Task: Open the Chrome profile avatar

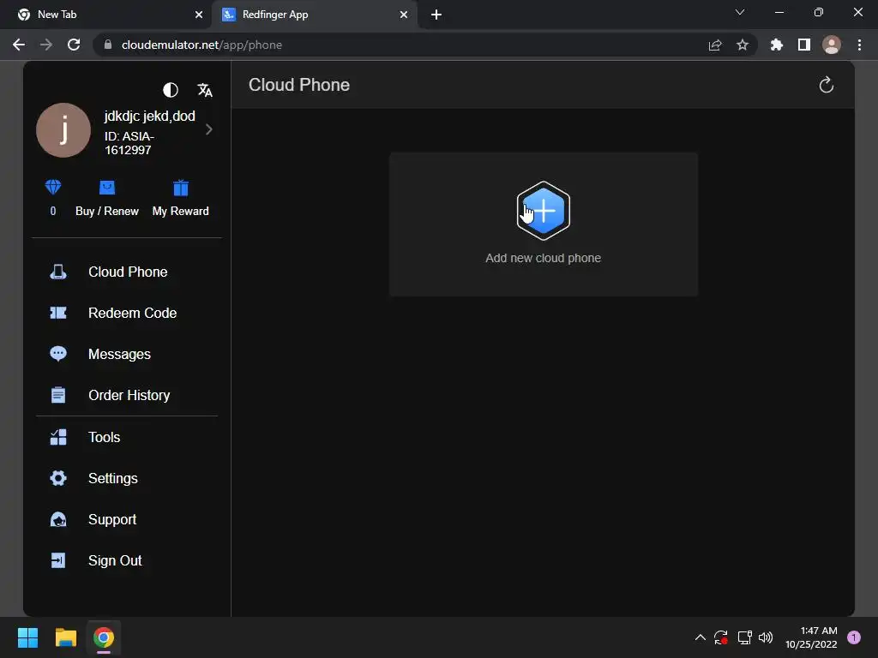Action: click(x=832, y=45)
